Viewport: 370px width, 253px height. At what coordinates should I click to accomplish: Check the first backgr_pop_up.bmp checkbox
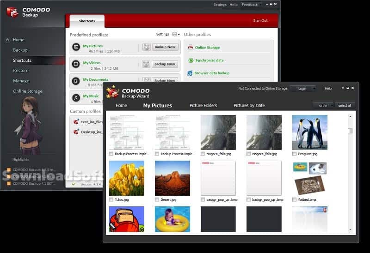(x=203, y=199)
